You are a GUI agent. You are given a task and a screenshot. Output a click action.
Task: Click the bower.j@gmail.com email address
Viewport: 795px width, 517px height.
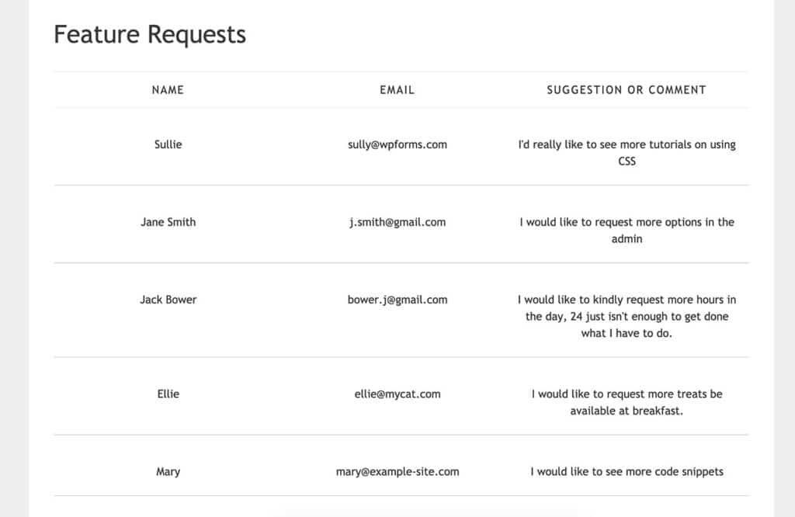point(397,300)
